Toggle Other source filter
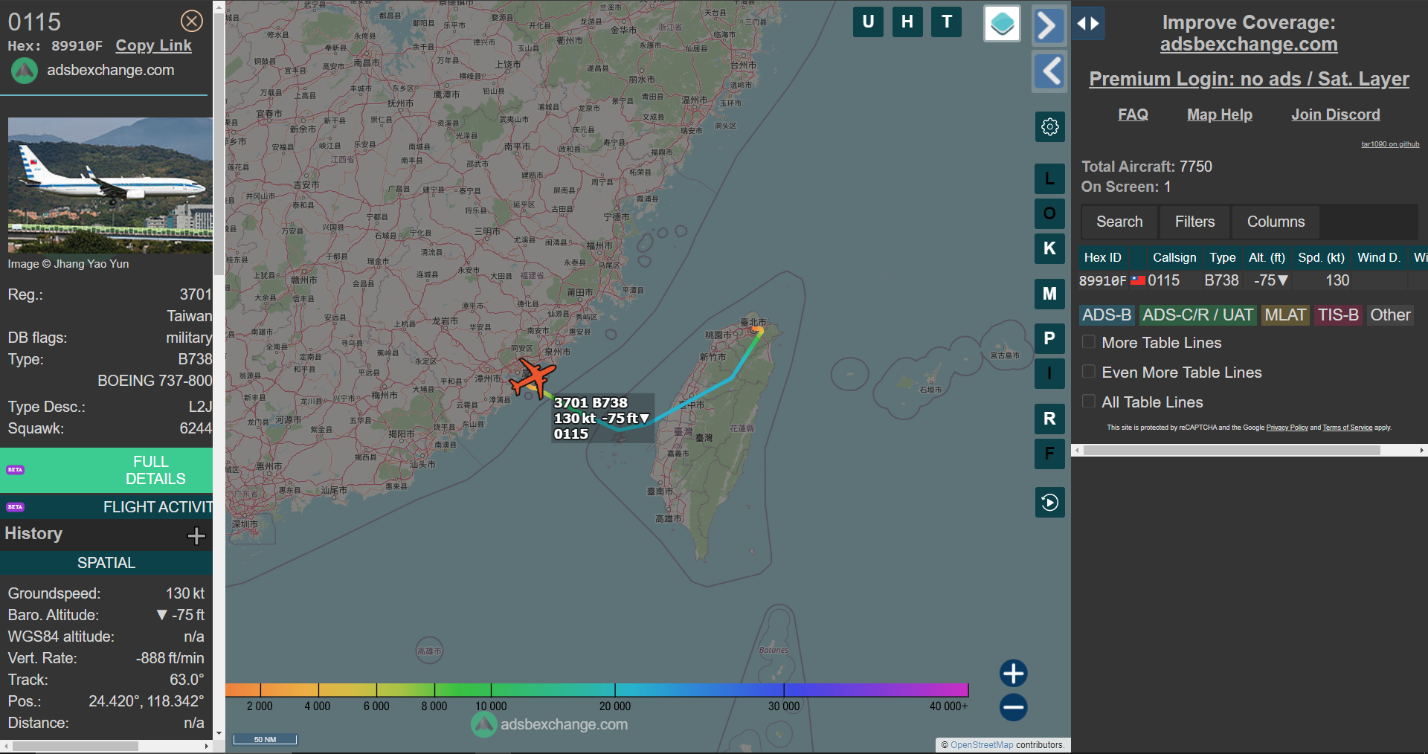 [x=1390, y=315]
